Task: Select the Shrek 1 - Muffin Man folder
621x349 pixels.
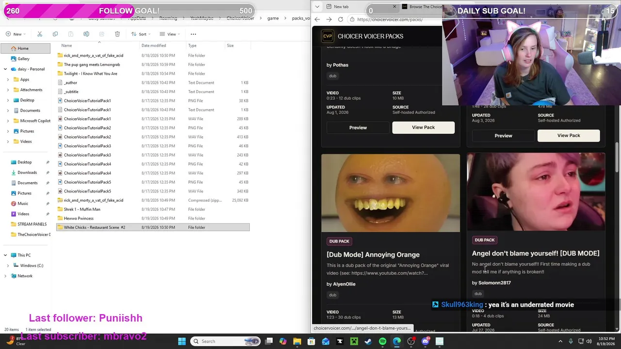Action: click(82, 209)
